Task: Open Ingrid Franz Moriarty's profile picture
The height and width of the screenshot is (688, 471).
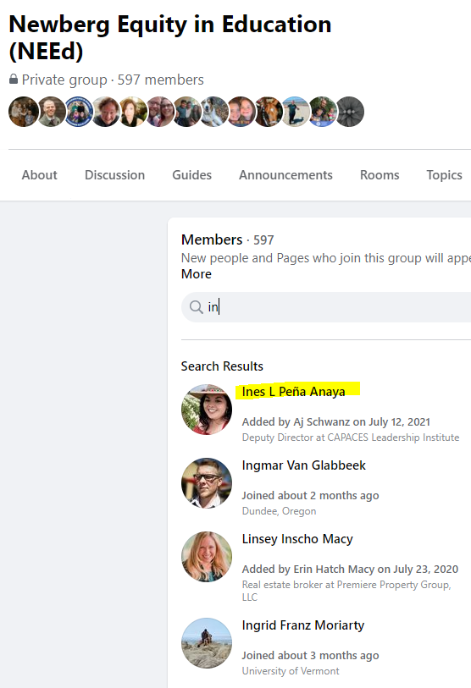Action: tap(207, 643)
